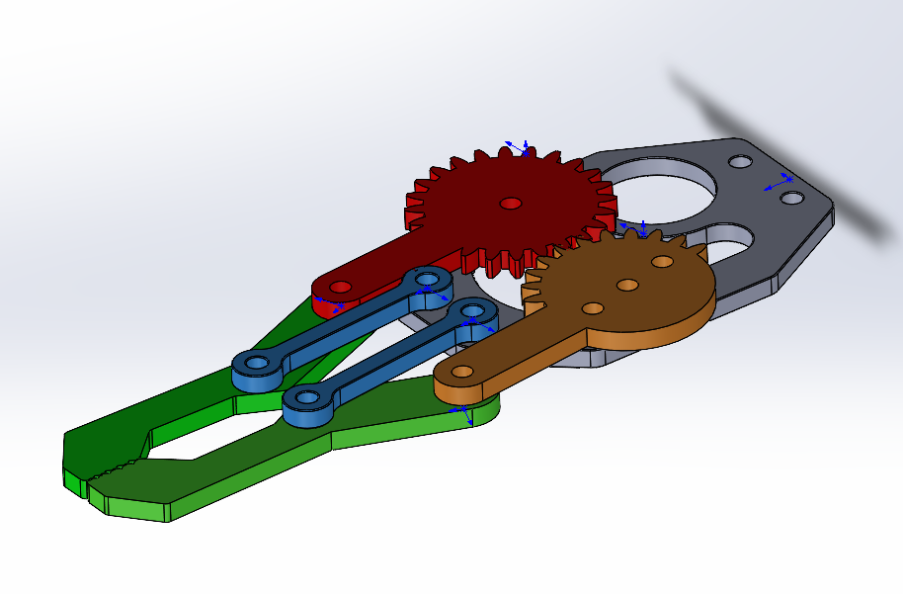
Task: Click the hole at the red arm's end
Action: [x=340, y=288]
